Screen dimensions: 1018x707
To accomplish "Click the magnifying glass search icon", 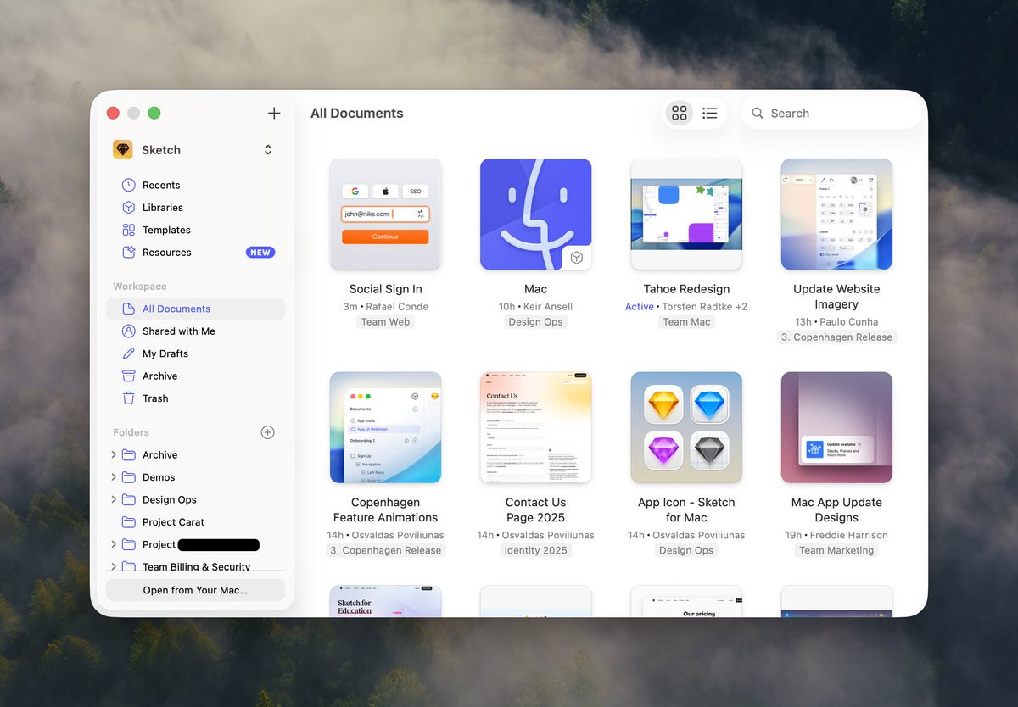I will [x=758, y=113].
